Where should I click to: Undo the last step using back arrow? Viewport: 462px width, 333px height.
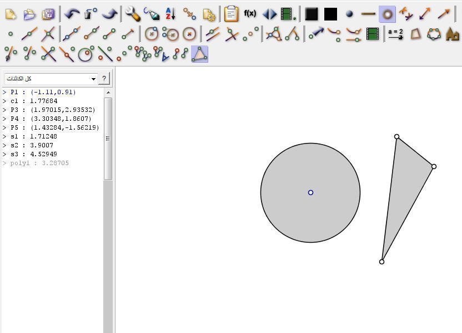click(72, 14)
